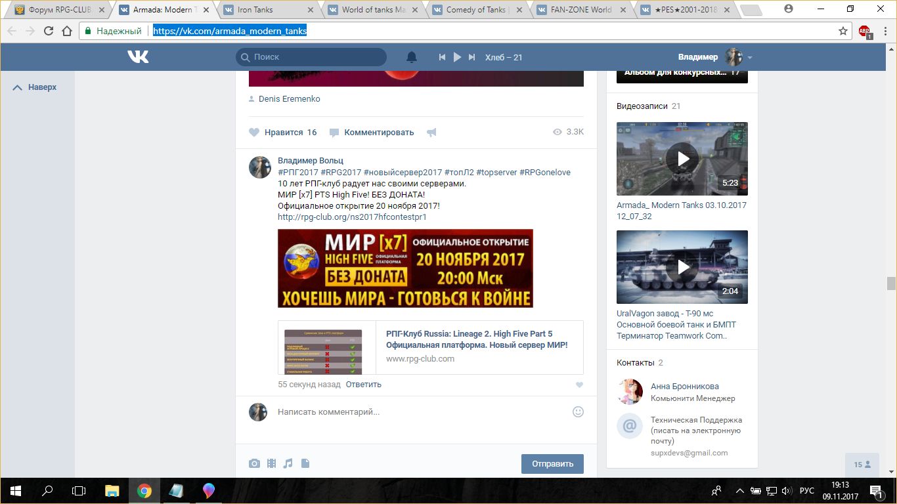Play the track in header player
The image size is (897, 504).
[457, 57]
